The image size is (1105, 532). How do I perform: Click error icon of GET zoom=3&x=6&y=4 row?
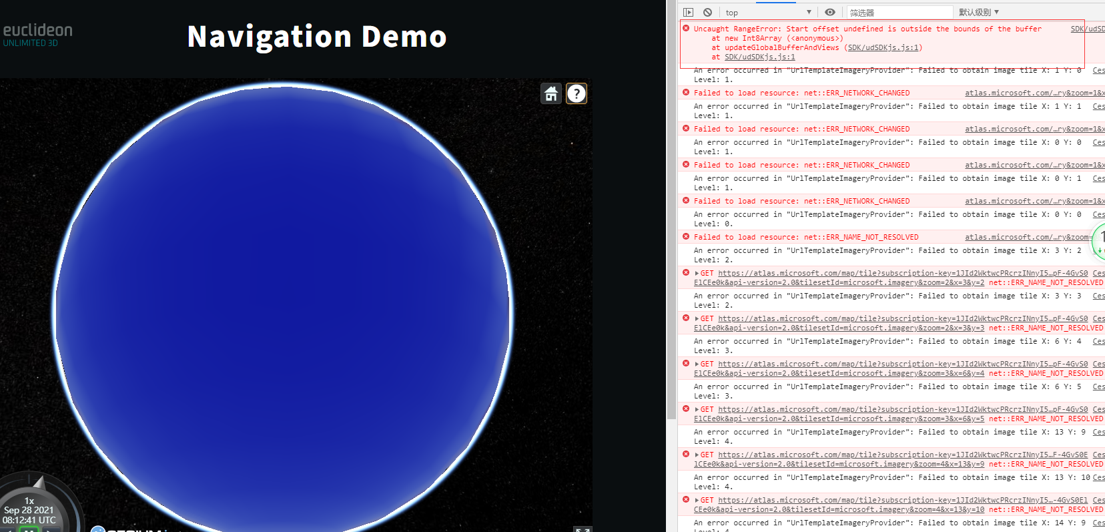point(686,363)
